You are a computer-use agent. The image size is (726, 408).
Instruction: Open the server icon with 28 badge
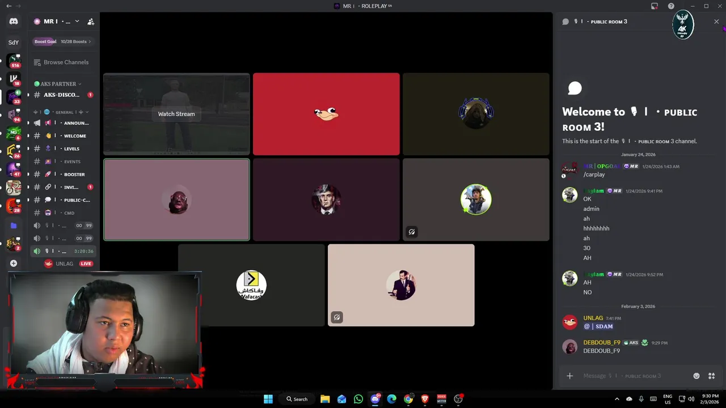coord(14,206)
